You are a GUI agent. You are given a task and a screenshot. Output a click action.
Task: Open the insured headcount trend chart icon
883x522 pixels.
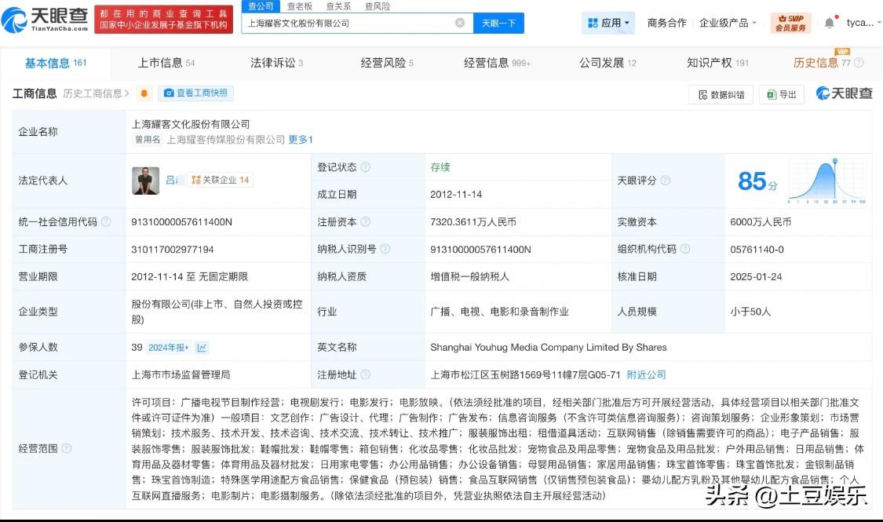[202, 348]
